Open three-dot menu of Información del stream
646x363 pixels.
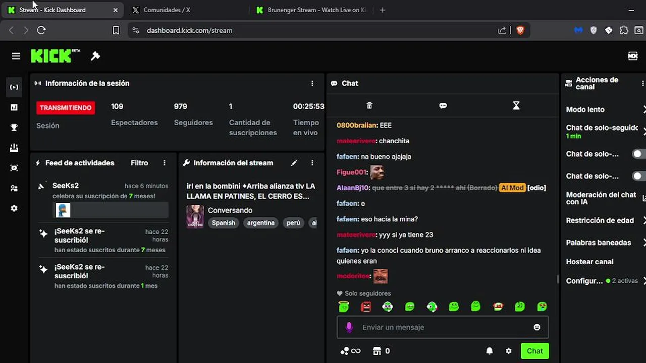(x=312, y=163)
